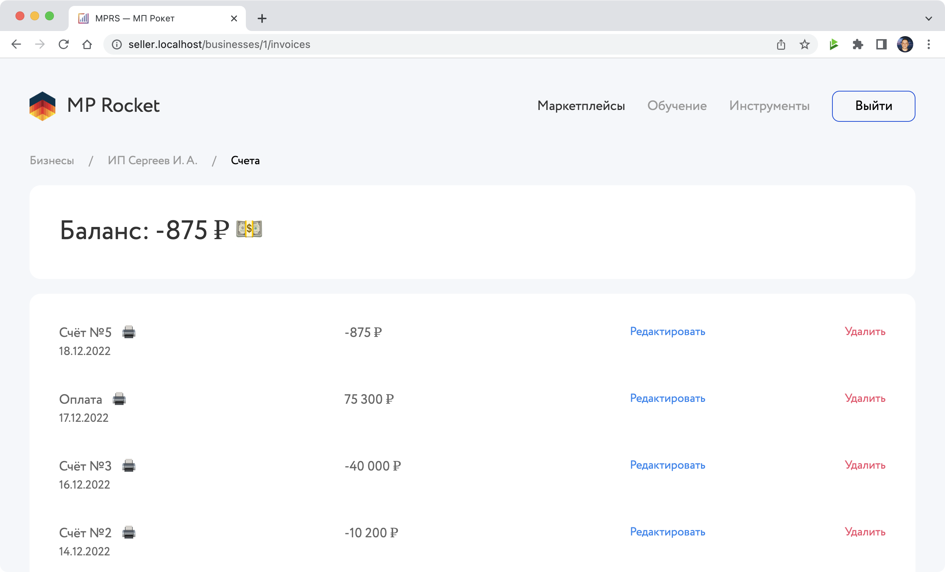Click printer icon beside Счёт №2
Image resolution: width=945 pixels, height=572 pixels.
click(128, 532)
